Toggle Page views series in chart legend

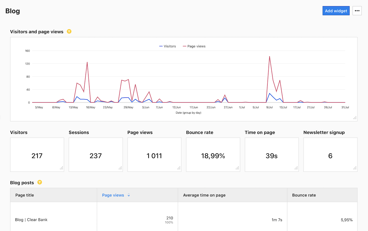tap(194, 46)
